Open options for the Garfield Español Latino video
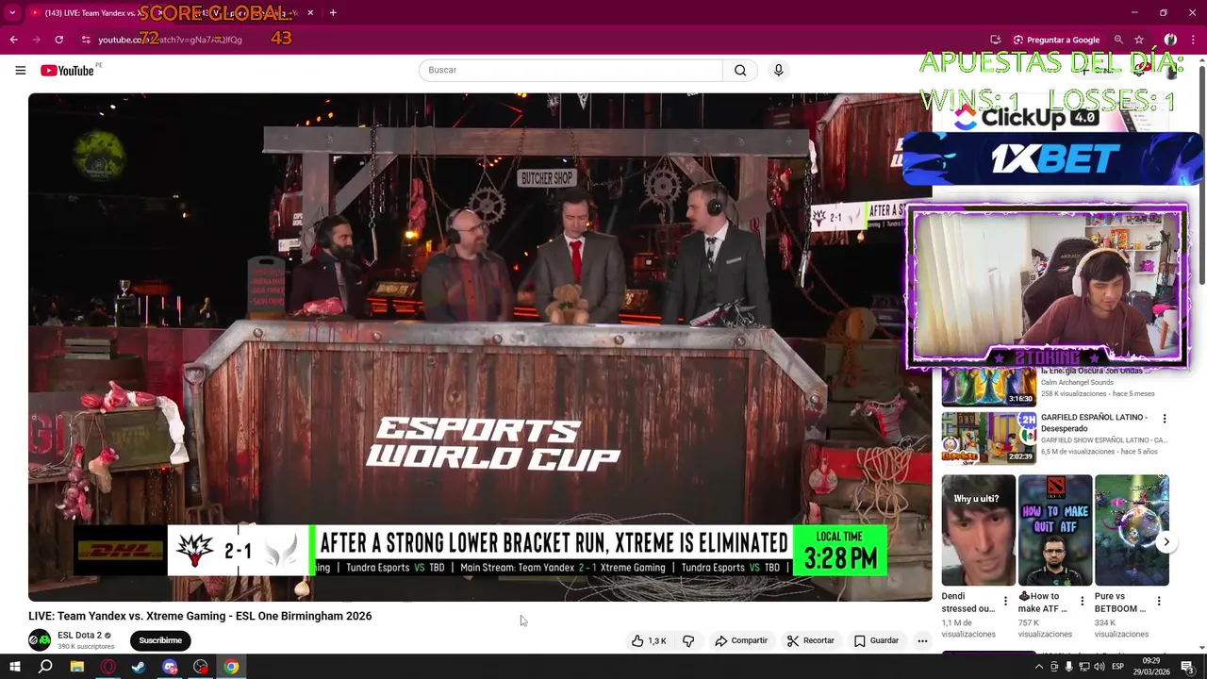 point(1164,419)
